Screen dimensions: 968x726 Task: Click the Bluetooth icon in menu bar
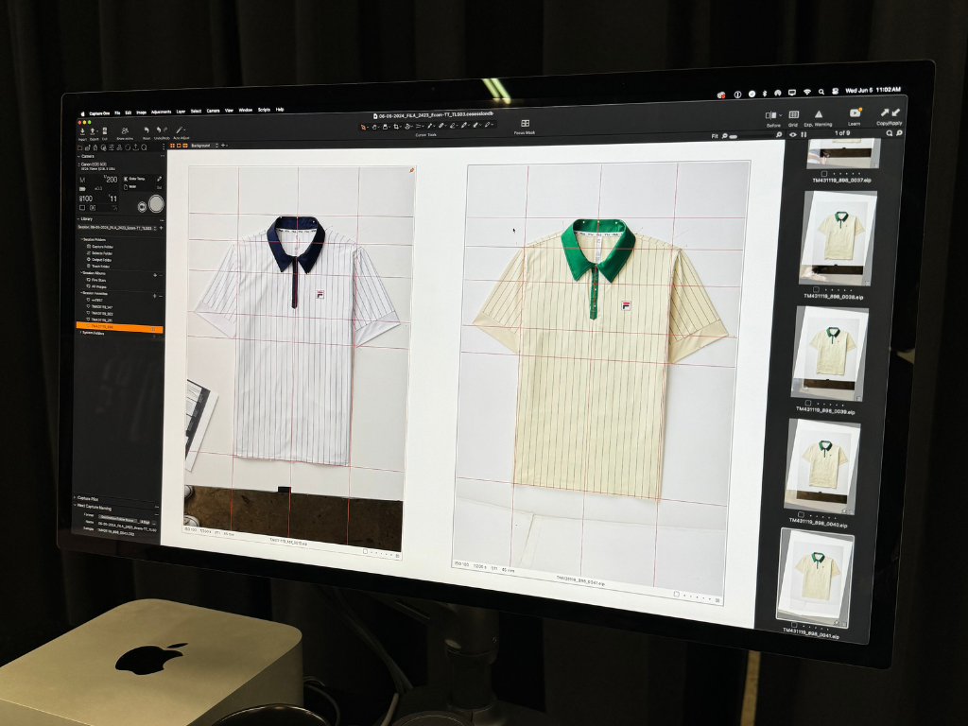coord(764,94)
